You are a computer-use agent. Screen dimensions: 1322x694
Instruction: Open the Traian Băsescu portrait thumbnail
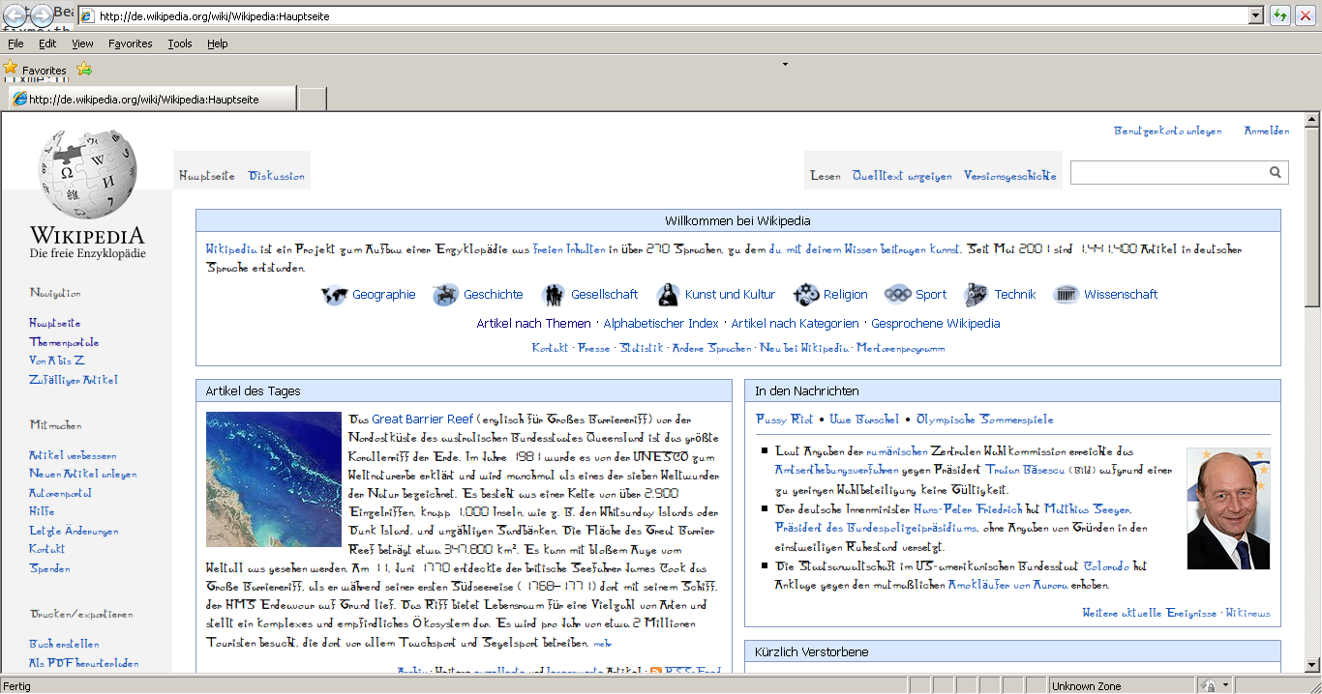(1228, 508)
